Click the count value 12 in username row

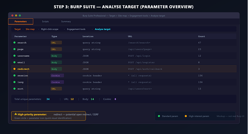pos(199,56)
